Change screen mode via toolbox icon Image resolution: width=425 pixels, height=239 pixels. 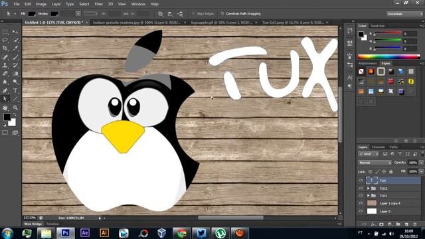coord(15,133)
